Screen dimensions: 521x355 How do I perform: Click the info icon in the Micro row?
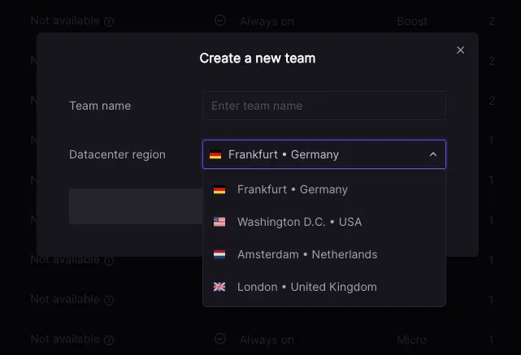coord(109,340)
